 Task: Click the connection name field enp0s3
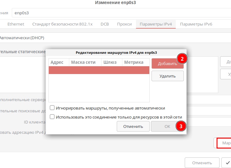pos(121,13)
